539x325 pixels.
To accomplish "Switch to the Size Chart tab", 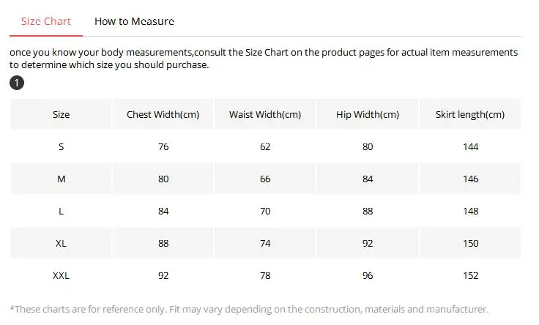I will click(46, 21).
